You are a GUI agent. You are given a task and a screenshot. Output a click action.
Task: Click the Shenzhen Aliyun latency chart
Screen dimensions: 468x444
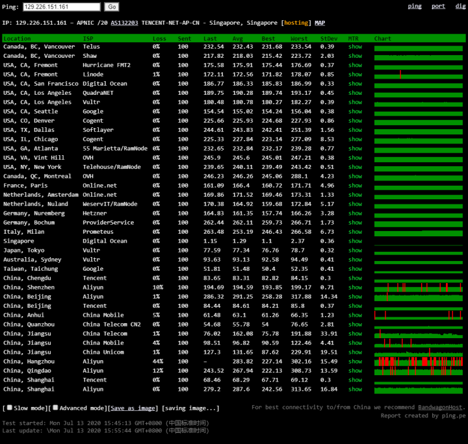point(417,288)
